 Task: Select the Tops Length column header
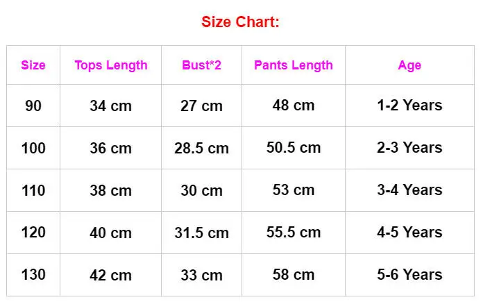coord(111,65)
